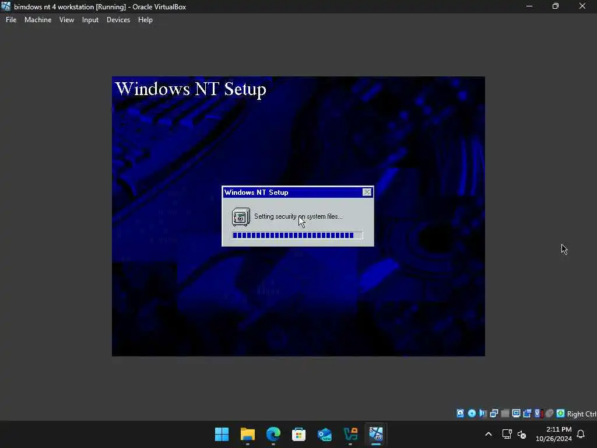Click the recording 'V' indicator in VirtualBox status bar
Viewport: 597px width, 448px height.
tap(538, 414)
